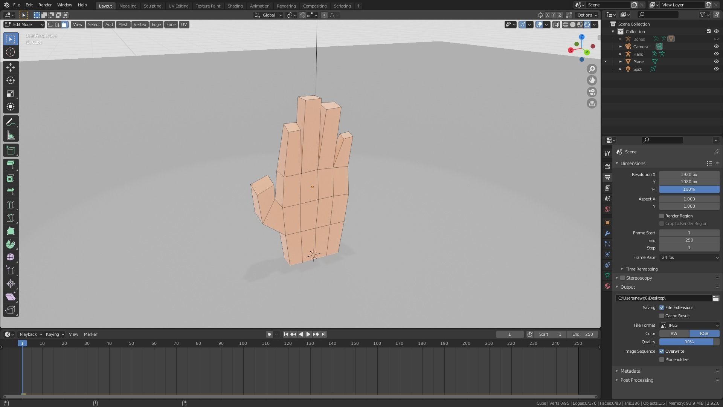Enable Face select mode in the header
The height and width of the screenshot is (407, 723).
pyautogui.click(x=64, y=24)
